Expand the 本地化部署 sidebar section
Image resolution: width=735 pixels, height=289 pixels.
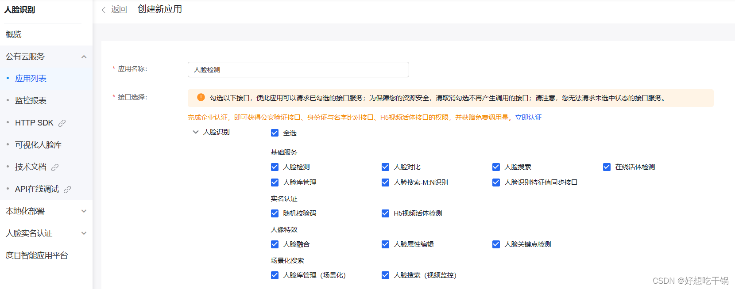[x=84, y=211]
